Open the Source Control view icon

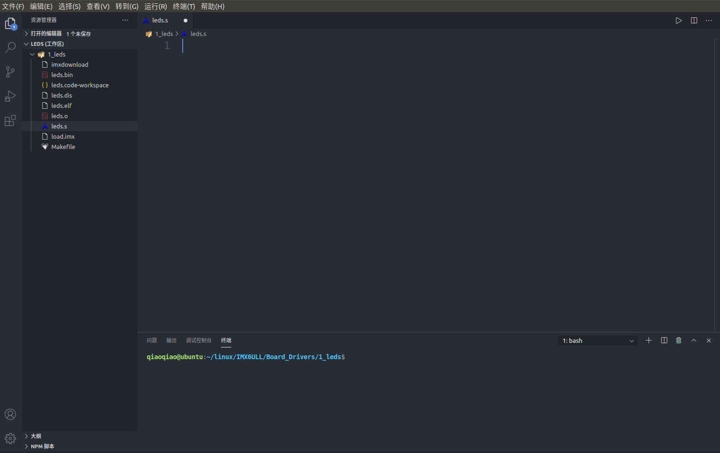click(10, 71)
